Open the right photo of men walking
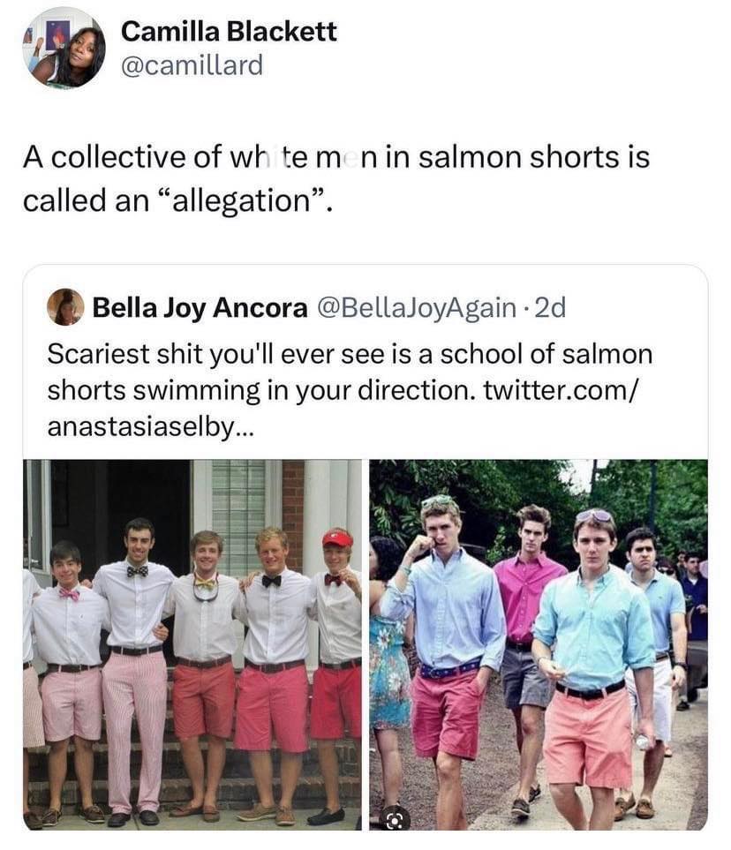Image resolution: width=731 pixels, height=850 pixels. [x=538, y=643]
